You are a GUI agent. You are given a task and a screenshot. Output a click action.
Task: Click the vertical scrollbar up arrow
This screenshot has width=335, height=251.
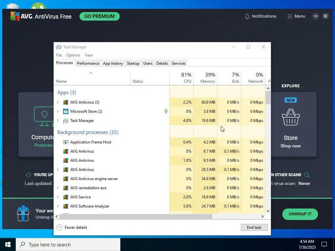click(268, 88)
